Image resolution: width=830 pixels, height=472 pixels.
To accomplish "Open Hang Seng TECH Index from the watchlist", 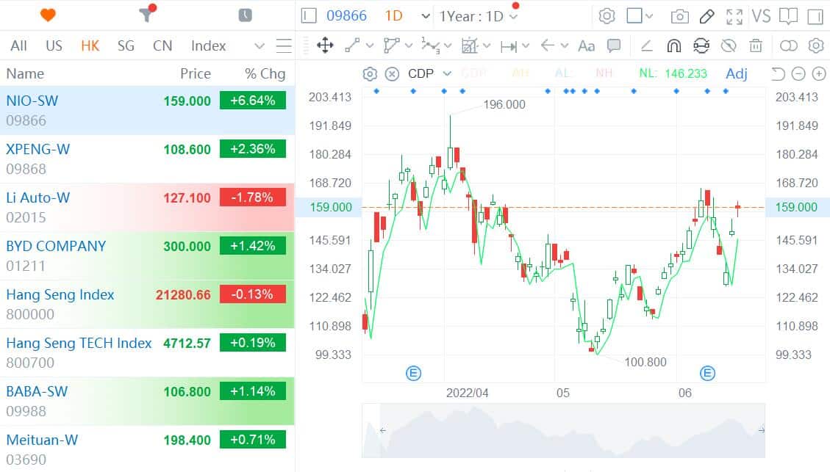I will [x=78, y=343].
